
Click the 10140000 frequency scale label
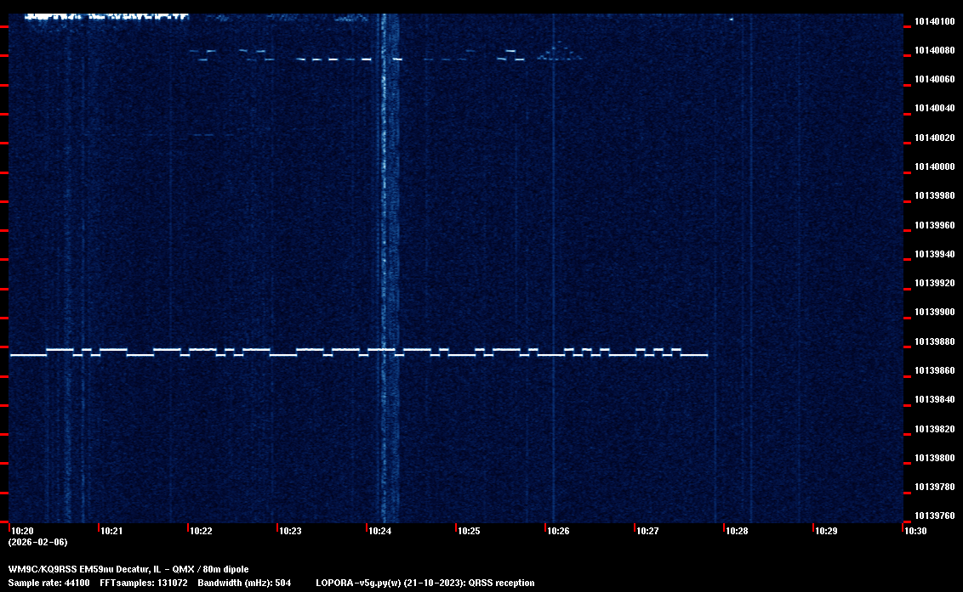click(x=933, y=166)
